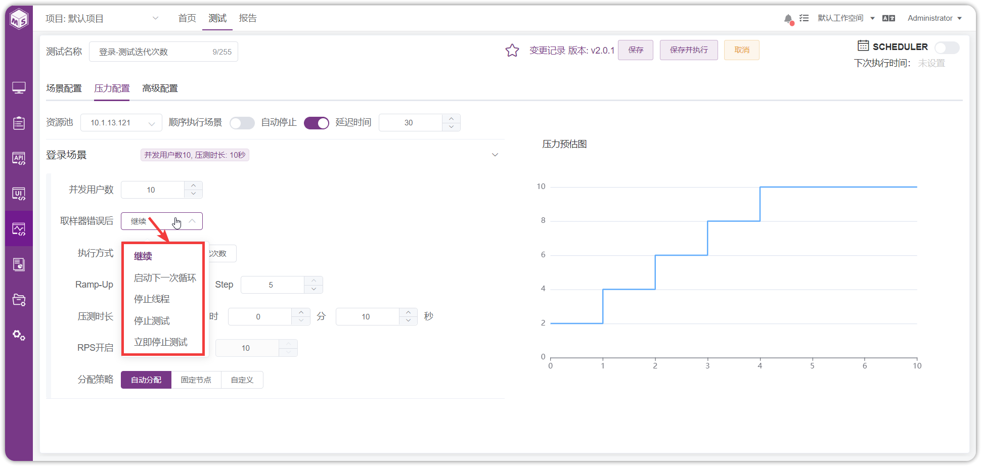Choose 启动下一次循环 from the dropdown list
Screen dimensions: 981x466
click(165, 278)
